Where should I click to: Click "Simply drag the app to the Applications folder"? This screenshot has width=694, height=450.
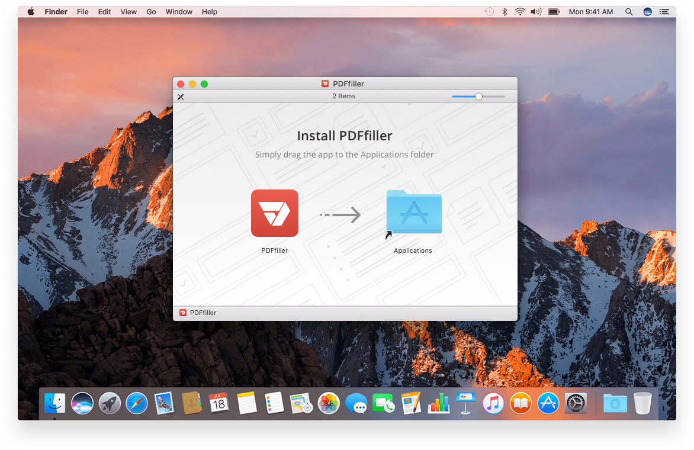point(345,155)
